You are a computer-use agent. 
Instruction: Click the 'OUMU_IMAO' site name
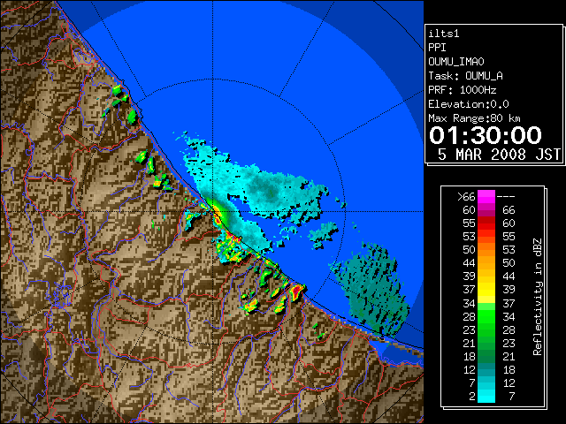[456, 62]
